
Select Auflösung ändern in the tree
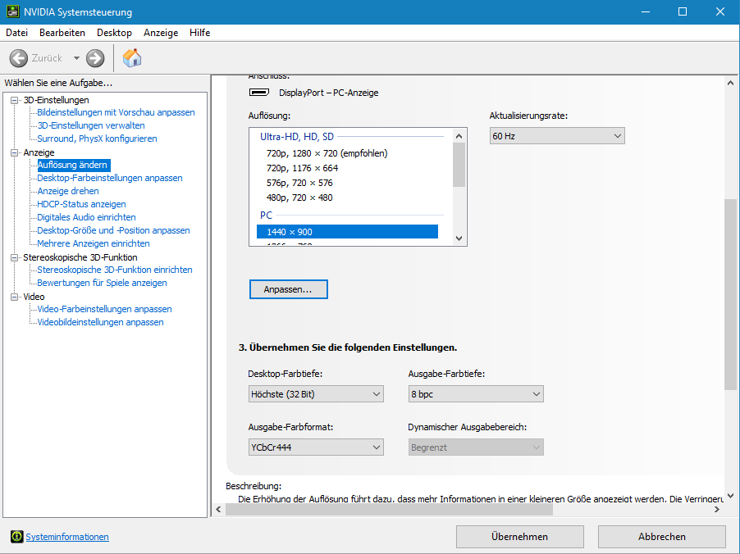[73, 165]
